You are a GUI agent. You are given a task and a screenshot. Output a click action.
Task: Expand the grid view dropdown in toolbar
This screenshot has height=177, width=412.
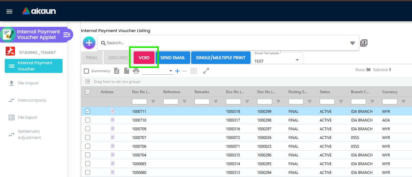point(171,71)
